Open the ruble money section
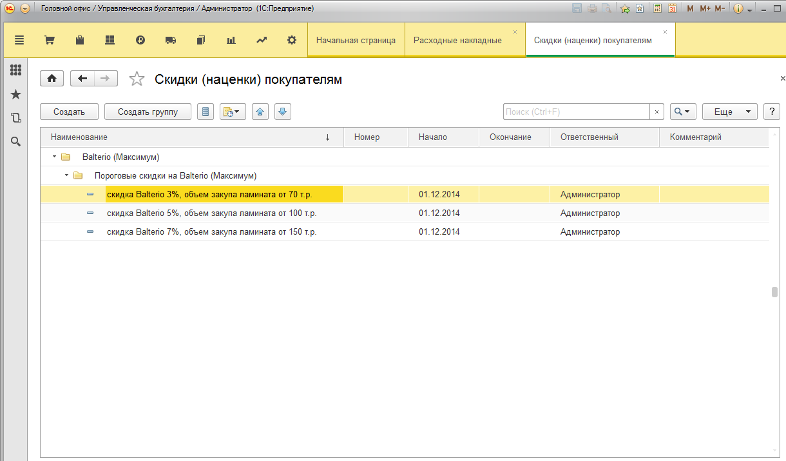This screenshot has width=786, height=461. 140,40
